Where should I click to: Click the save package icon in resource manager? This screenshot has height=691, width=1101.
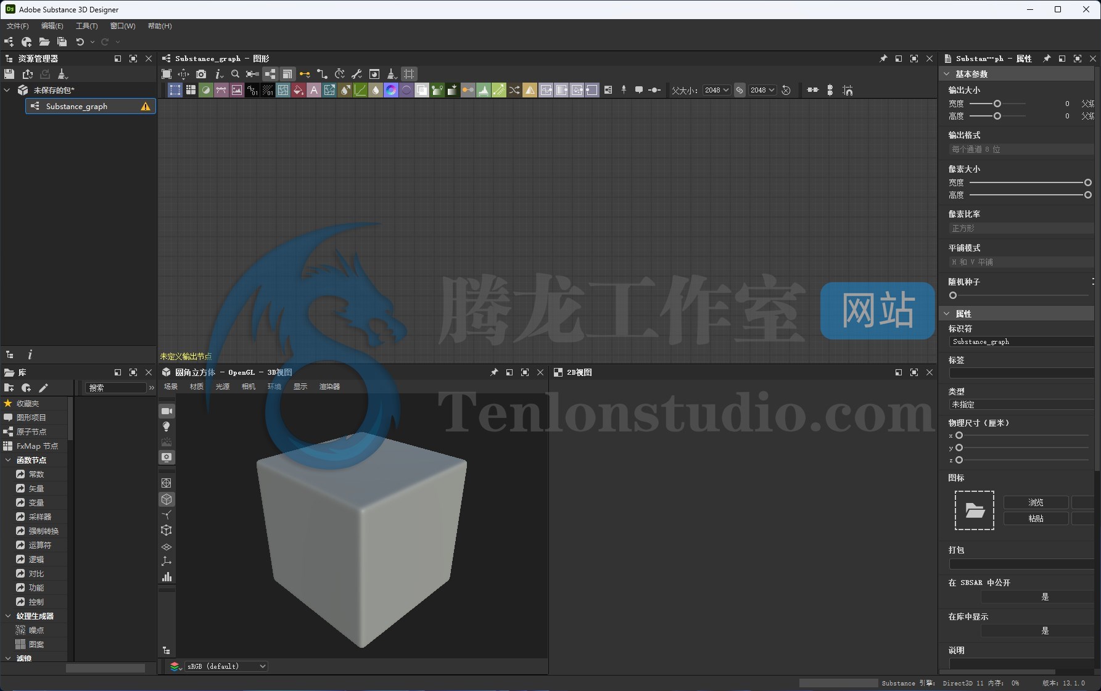pyautogui.click(x=9, y=74)
